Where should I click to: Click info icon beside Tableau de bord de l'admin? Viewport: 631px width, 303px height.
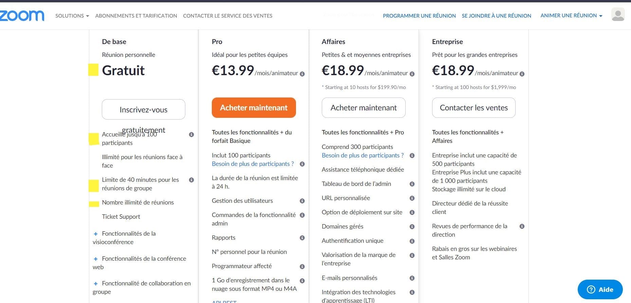click(x=412, y=184)
